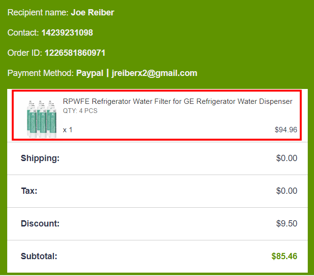Select the Shipping amount $0.00
This screenshot has width=314, height=276.
(x=287, y=158)
